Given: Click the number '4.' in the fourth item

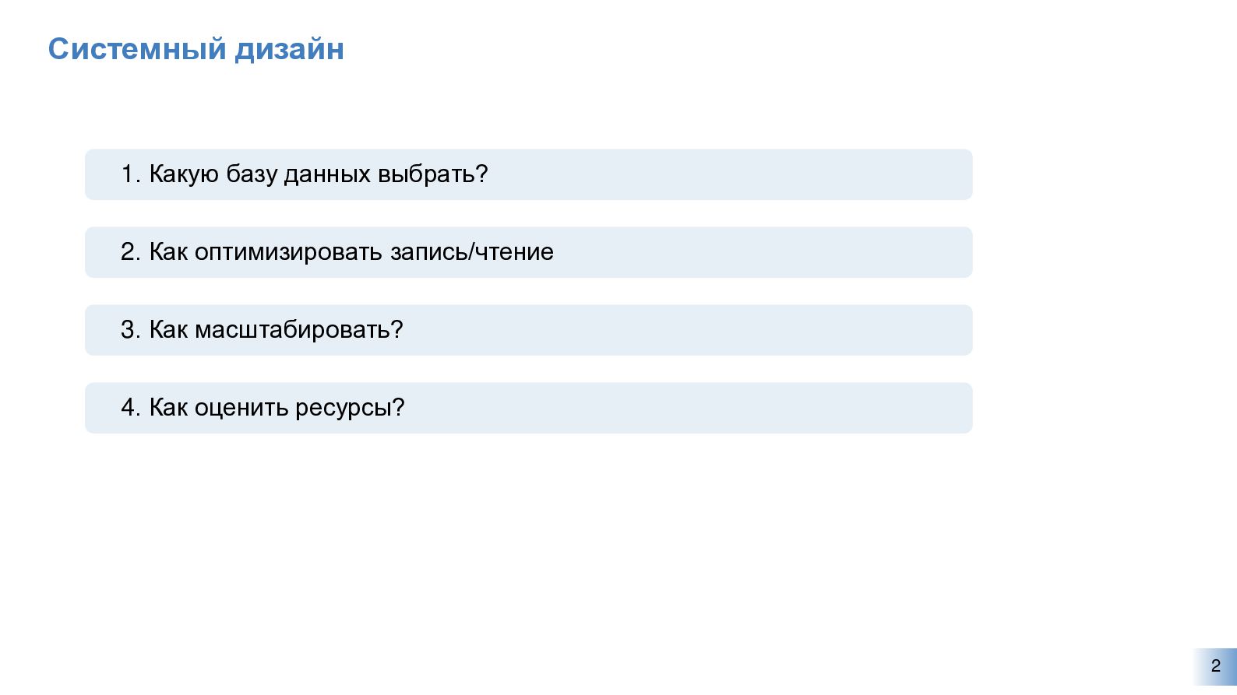Looking at the screenshot, I should [130, 407].
